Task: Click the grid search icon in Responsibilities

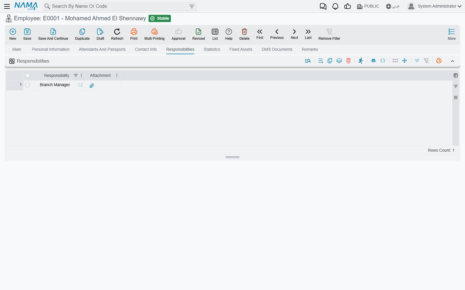Action: 308,61
